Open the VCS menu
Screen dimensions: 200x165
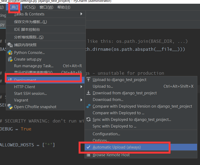click(29, 7)
